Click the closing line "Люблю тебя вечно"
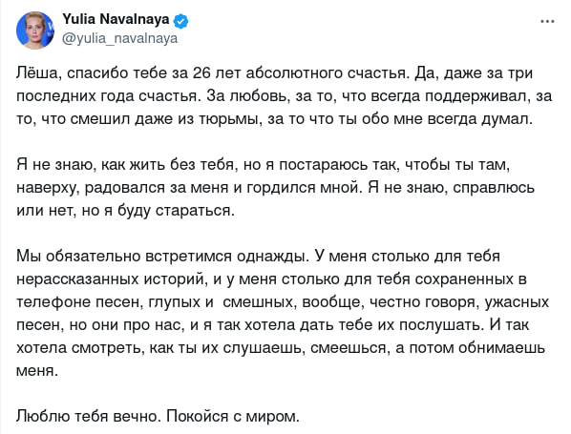The image size is (571, 434). (x=89, y=417)
